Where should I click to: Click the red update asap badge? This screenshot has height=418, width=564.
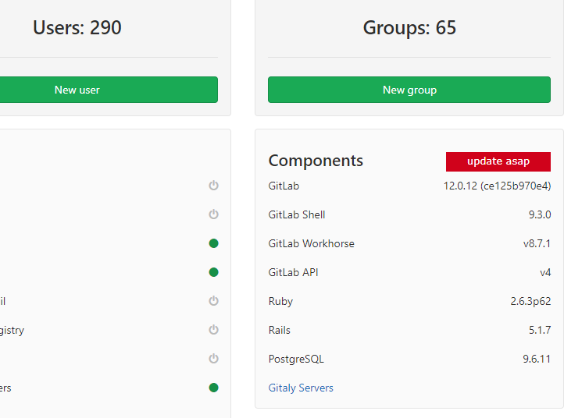click(498, 161)
